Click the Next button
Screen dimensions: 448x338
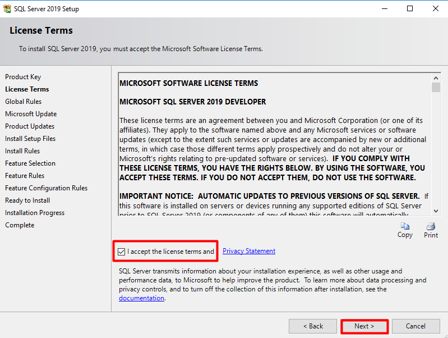(364, 326)
